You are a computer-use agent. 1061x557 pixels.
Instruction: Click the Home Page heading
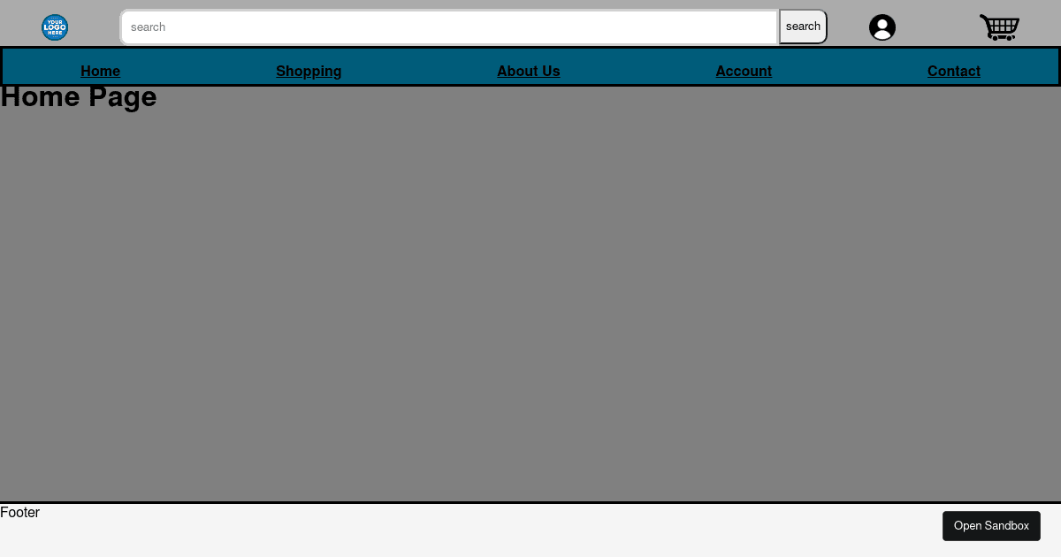tap(79, 96)
